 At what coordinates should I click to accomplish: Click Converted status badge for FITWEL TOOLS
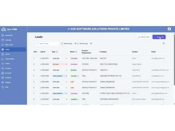pos(74,93)
